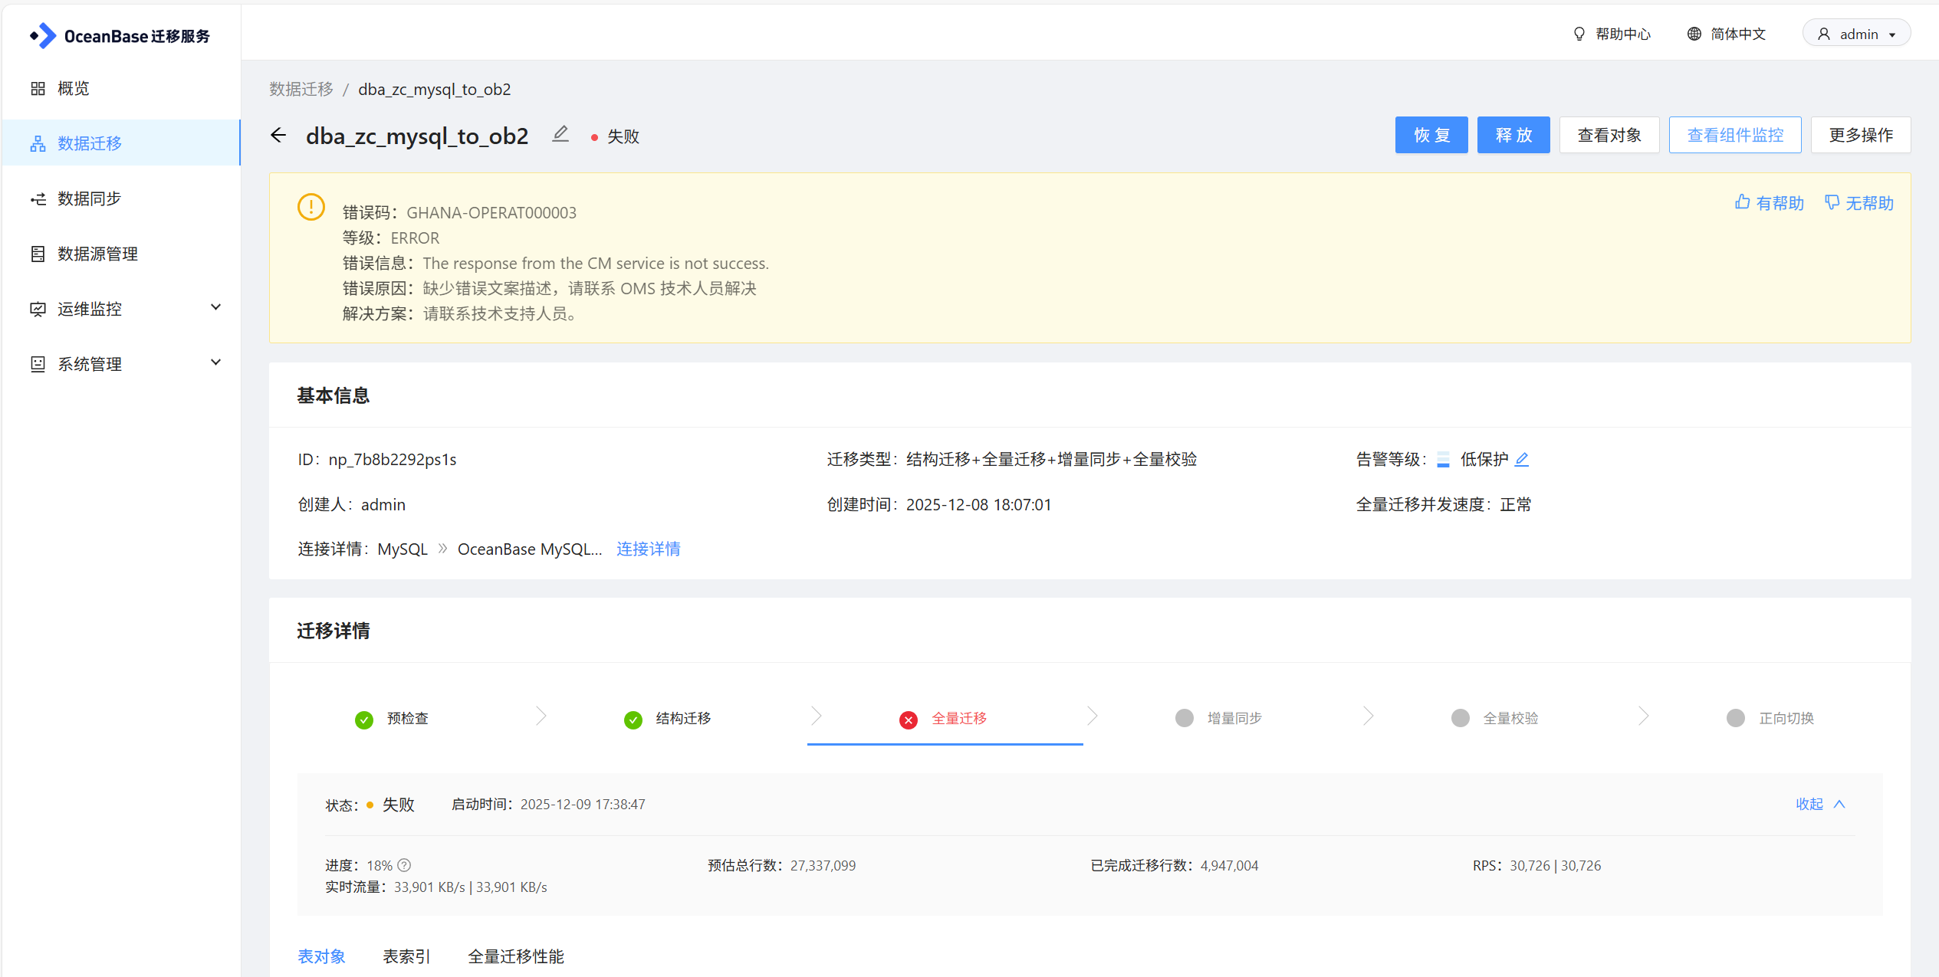Expand the 系统管理 sidebar menu

[x=123, y=364]
